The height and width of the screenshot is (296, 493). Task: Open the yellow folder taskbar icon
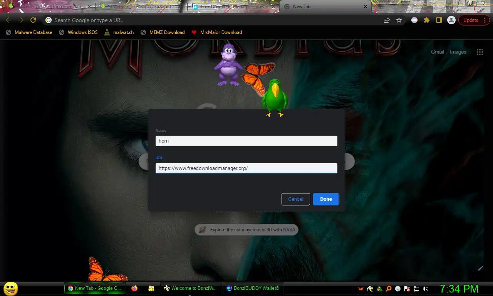click(x=151, y=288)
